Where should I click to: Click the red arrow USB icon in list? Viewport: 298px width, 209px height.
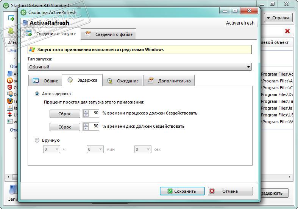tap(9, 115)
